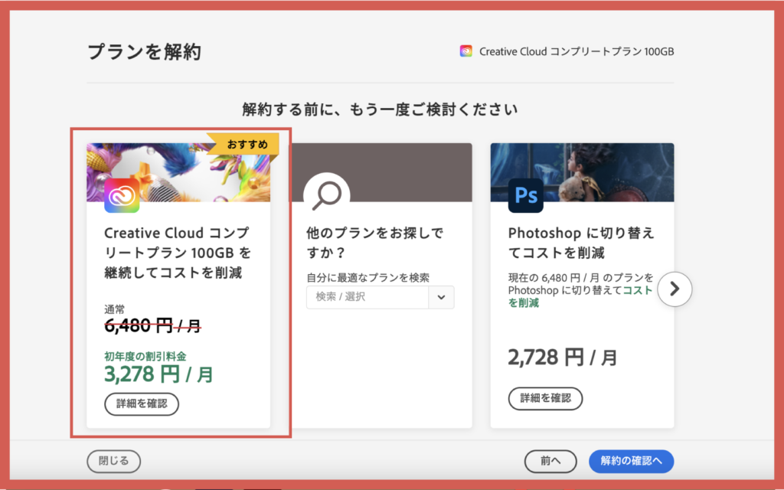Screen dimensions: 784x490
Task: Click 詳細を確認 under the Photoshop plan
Action: 545,398
